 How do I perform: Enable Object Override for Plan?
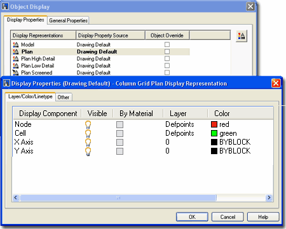(x=167, y=51)
